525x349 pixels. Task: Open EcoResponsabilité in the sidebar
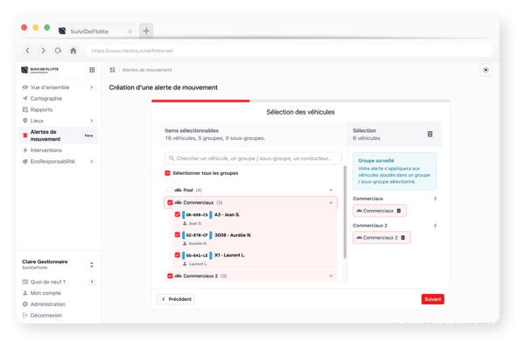[52, 161]
